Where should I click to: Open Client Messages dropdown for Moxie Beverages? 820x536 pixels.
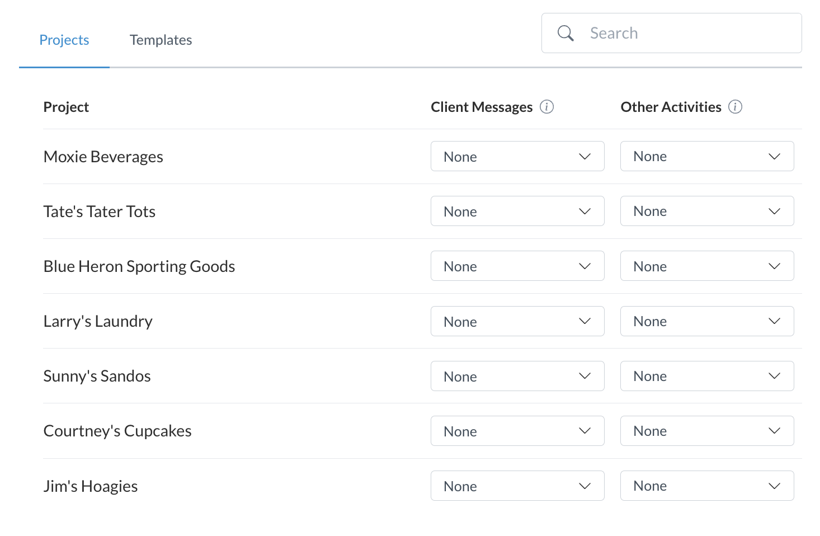point(517,157)
